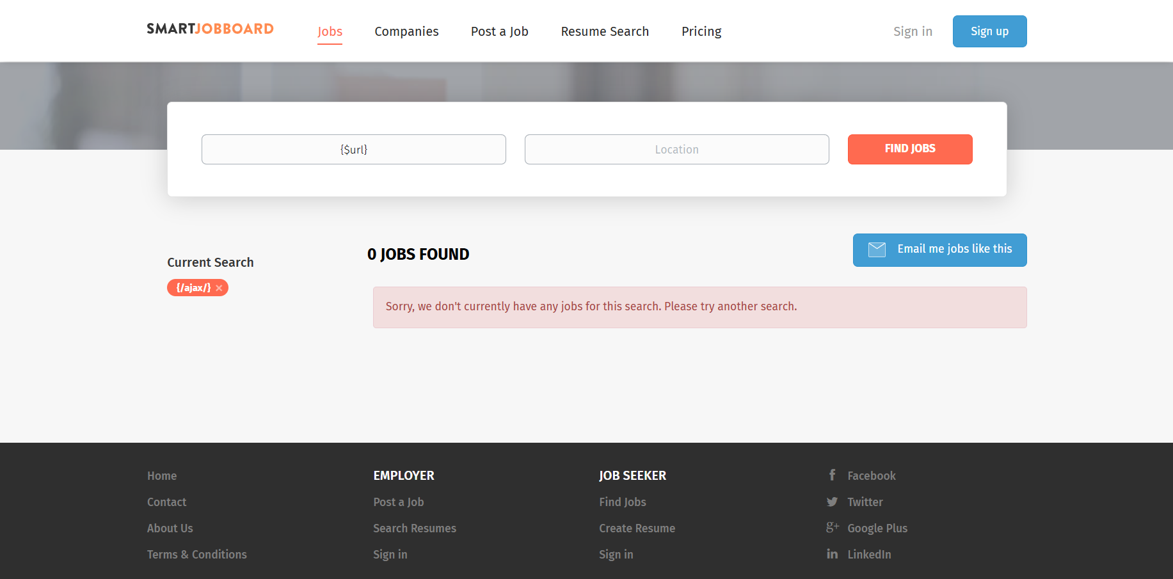Open Create Resume under Job Seeker
Screen dimensions: 1173x579
click(x=637, y=528)
